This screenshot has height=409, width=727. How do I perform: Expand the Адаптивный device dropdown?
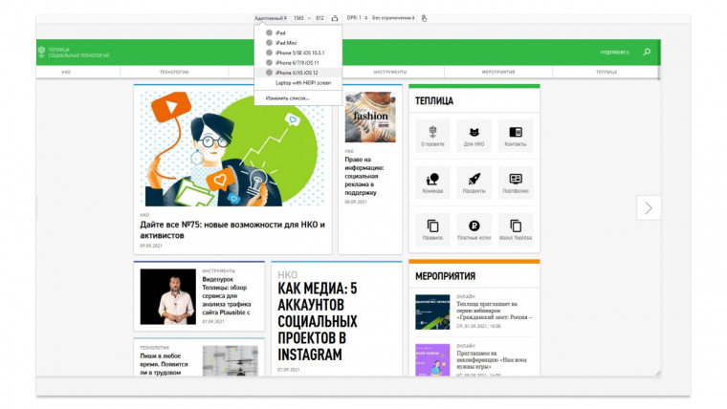tap(271, 17)
